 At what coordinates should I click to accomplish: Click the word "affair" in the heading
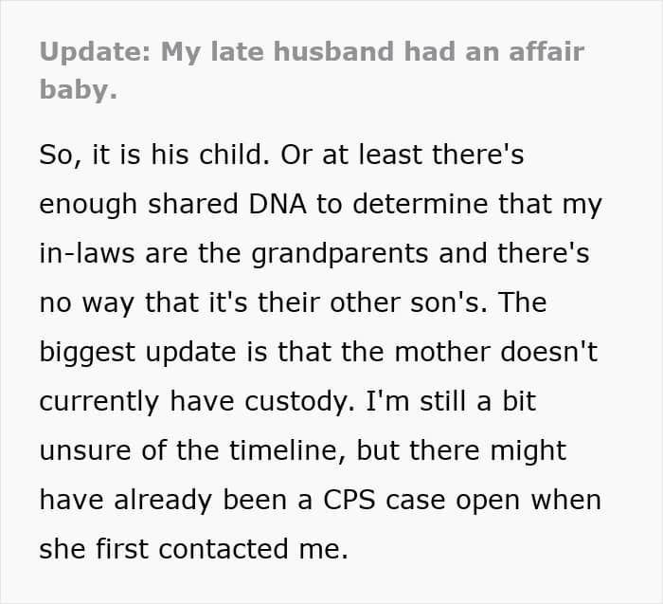[547, 51]
